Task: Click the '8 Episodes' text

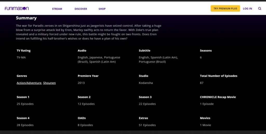Action: (x=85, y=125)
